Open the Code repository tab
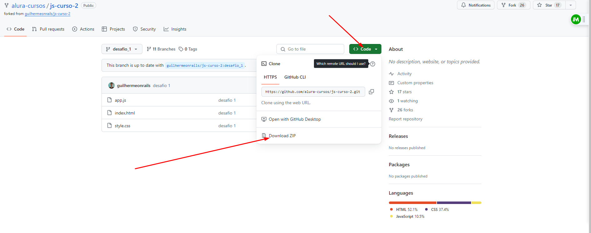 (15, 29)
